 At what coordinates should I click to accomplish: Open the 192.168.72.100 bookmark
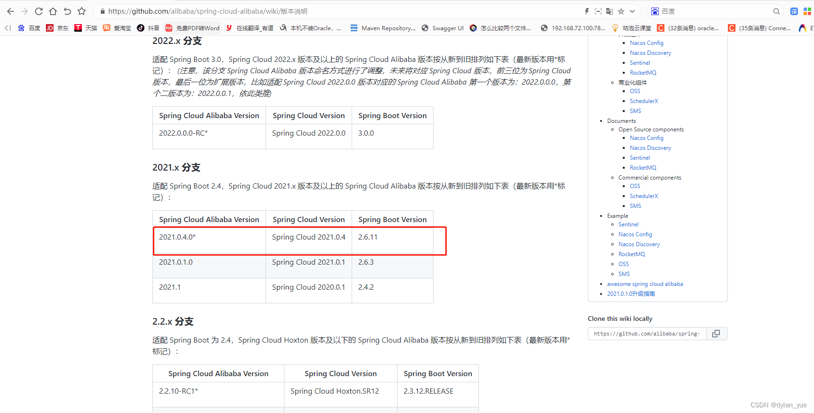point(573,28)
